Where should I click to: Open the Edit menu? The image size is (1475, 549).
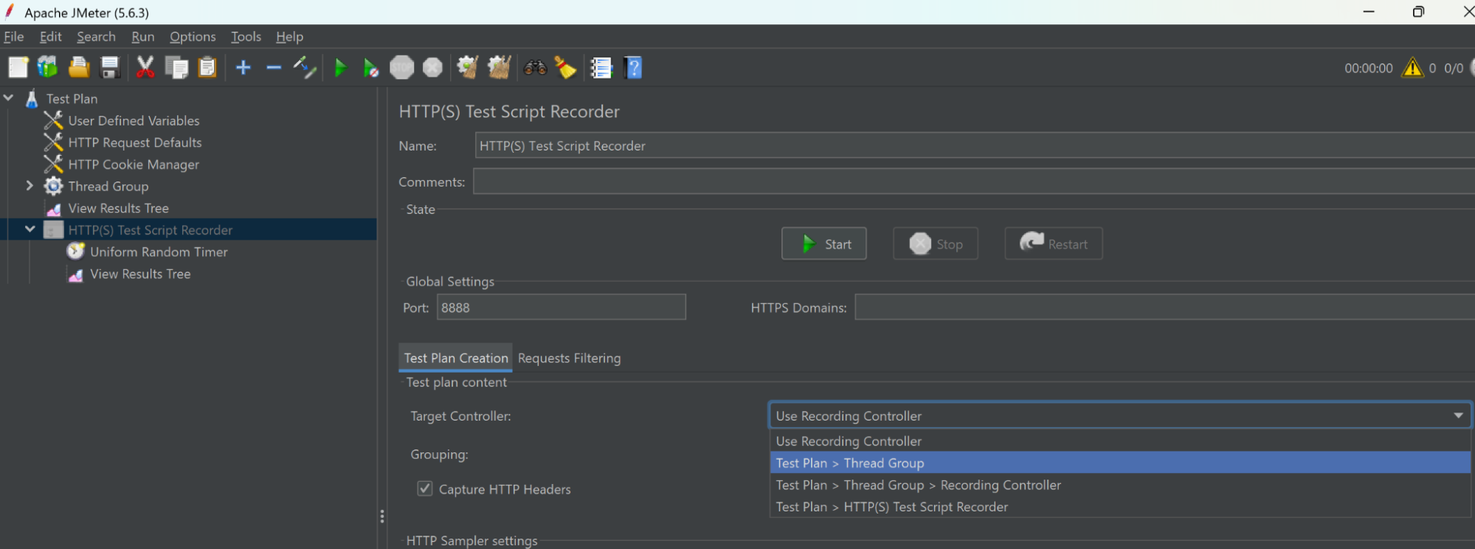click(51, 36)
